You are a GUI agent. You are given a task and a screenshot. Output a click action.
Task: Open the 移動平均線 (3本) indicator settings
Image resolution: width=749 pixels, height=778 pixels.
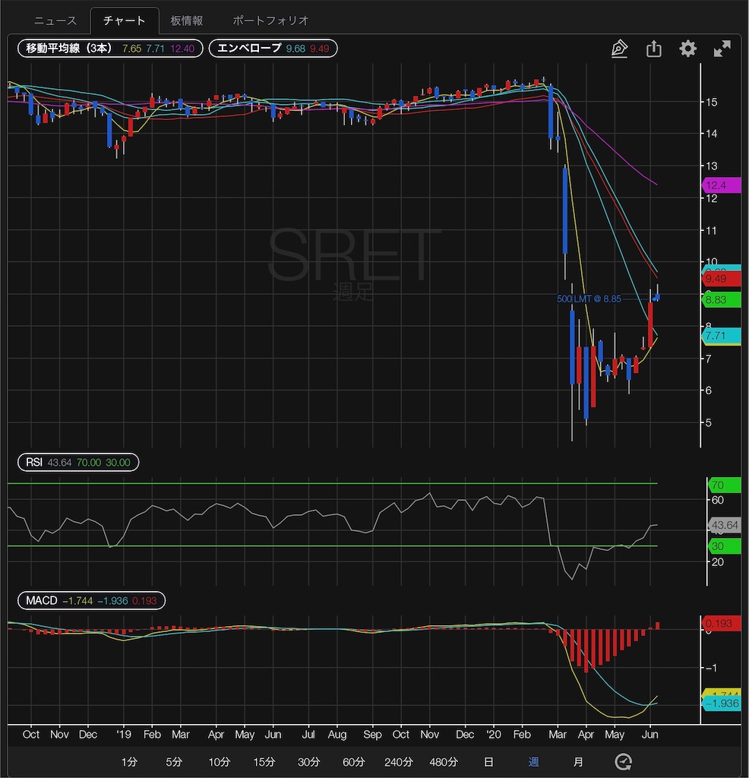[110, 48]
